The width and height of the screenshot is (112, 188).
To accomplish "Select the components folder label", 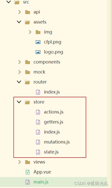I will coord(47,62).
